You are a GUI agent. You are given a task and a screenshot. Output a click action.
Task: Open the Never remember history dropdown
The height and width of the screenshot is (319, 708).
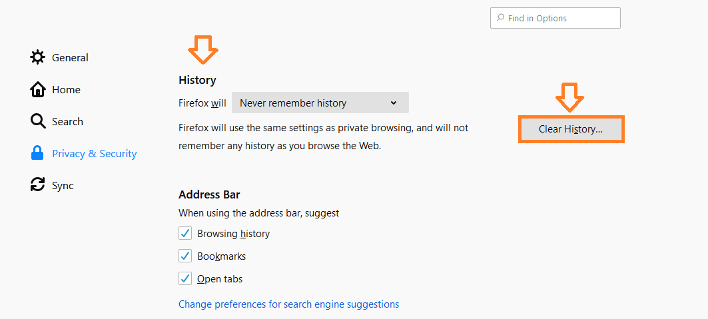[320, 103]
